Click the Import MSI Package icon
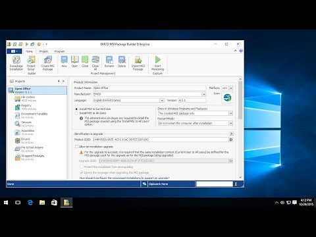This screenshot has height=237, width=316. click(x=138, y=63)
